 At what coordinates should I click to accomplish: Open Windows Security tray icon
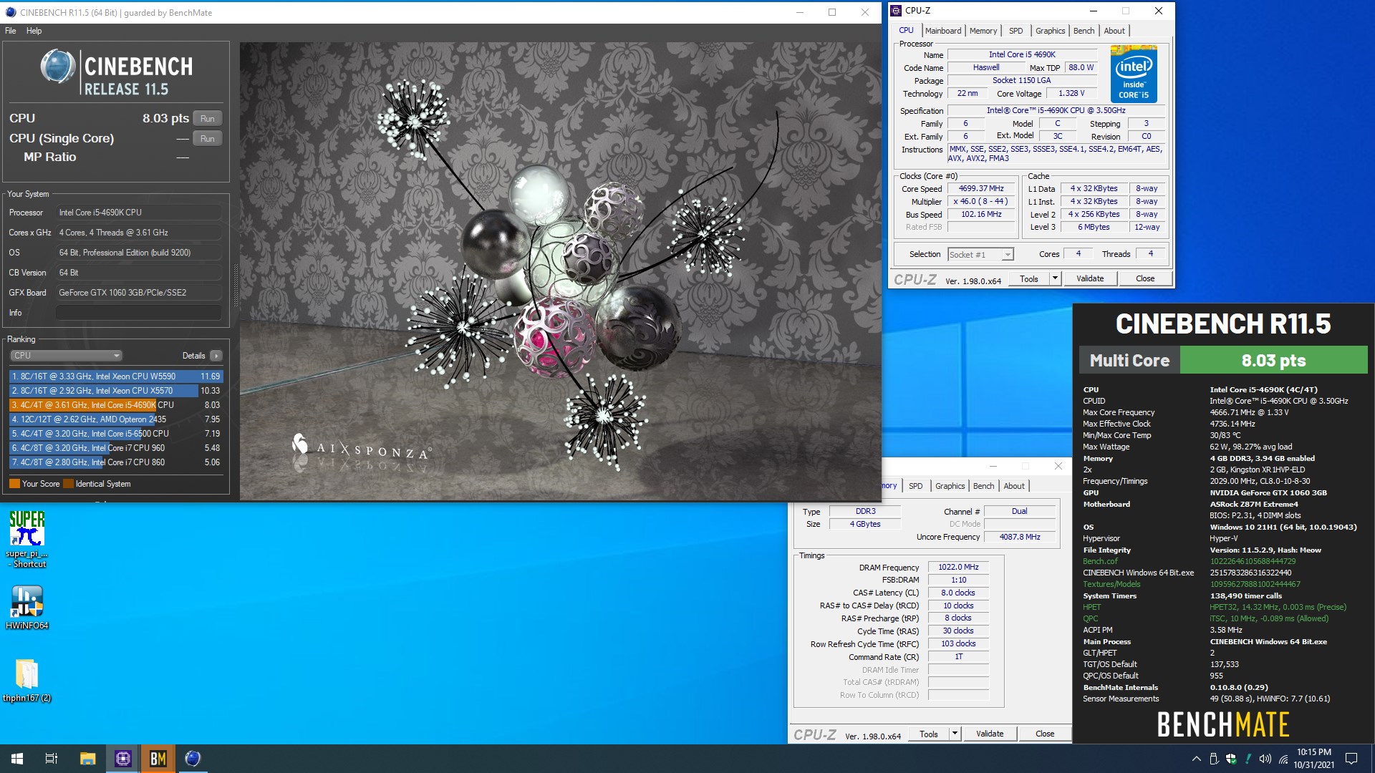pos(1231,759)
